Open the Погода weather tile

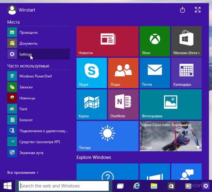click(107, 136)
